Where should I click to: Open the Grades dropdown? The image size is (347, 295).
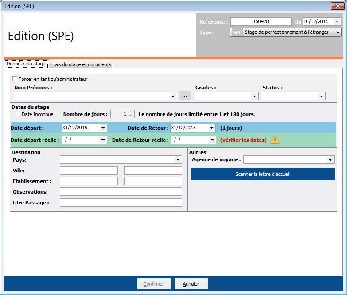(254, 96)
